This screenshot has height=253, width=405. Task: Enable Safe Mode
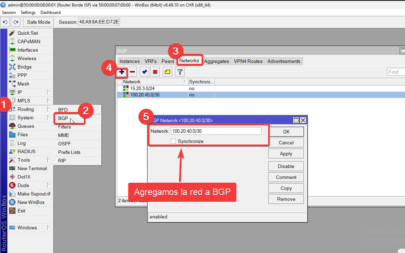38,22
